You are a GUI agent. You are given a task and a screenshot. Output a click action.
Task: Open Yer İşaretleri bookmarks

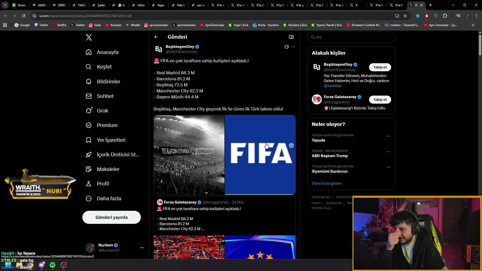105,140
